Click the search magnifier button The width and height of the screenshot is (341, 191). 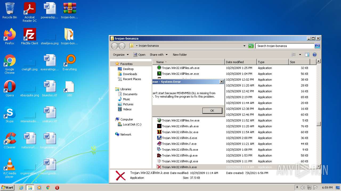(317, 46)
